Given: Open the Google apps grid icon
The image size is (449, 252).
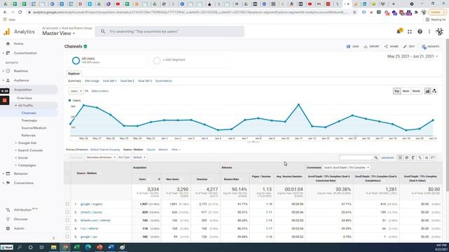Looking at the screenshot, I should click(410, 31).
